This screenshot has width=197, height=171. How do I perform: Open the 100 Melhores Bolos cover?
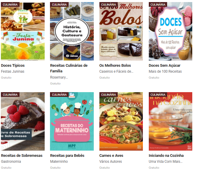121,31
